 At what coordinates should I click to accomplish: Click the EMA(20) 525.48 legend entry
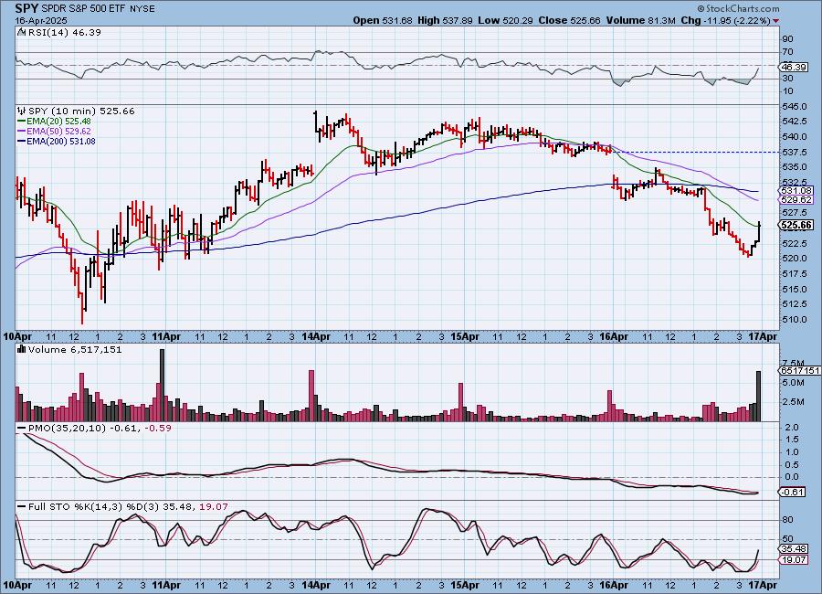click(x=55, y=122)
